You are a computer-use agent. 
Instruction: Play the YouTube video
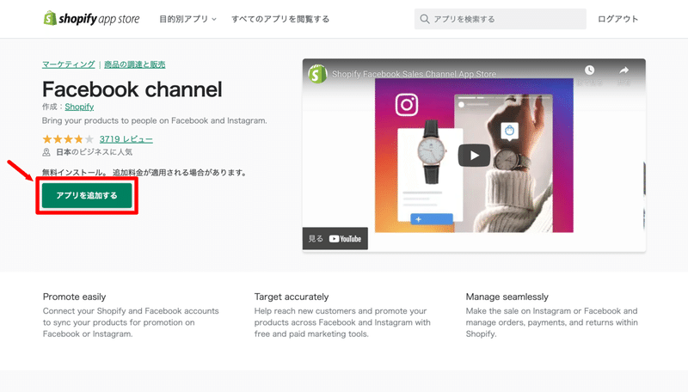(x=474, y=156)
